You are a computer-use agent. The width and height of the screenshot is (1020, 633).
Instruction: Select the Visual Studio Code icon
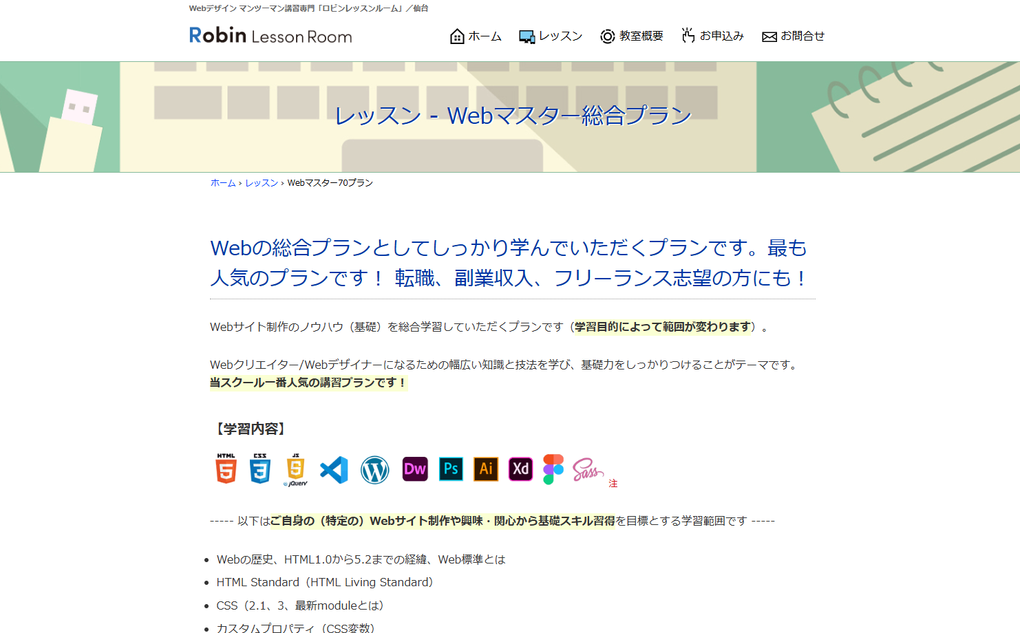[334, 469]
